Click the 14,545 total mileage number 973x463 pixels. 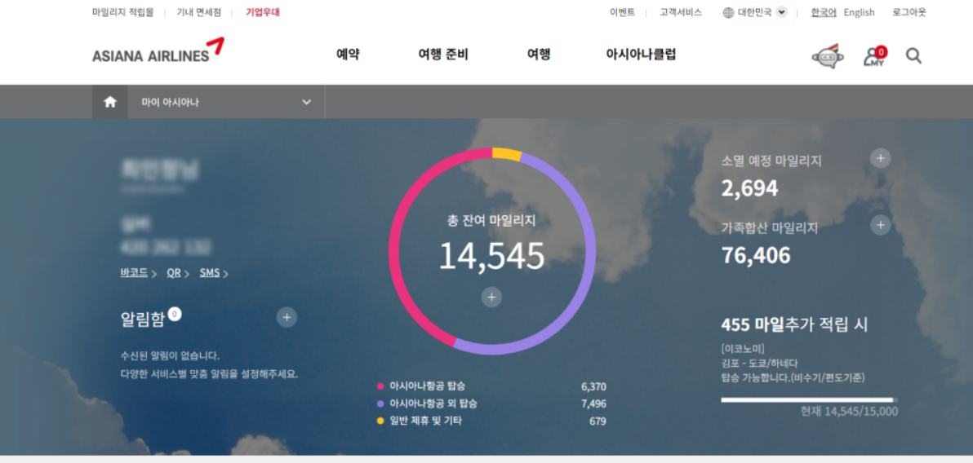point(491,255)
